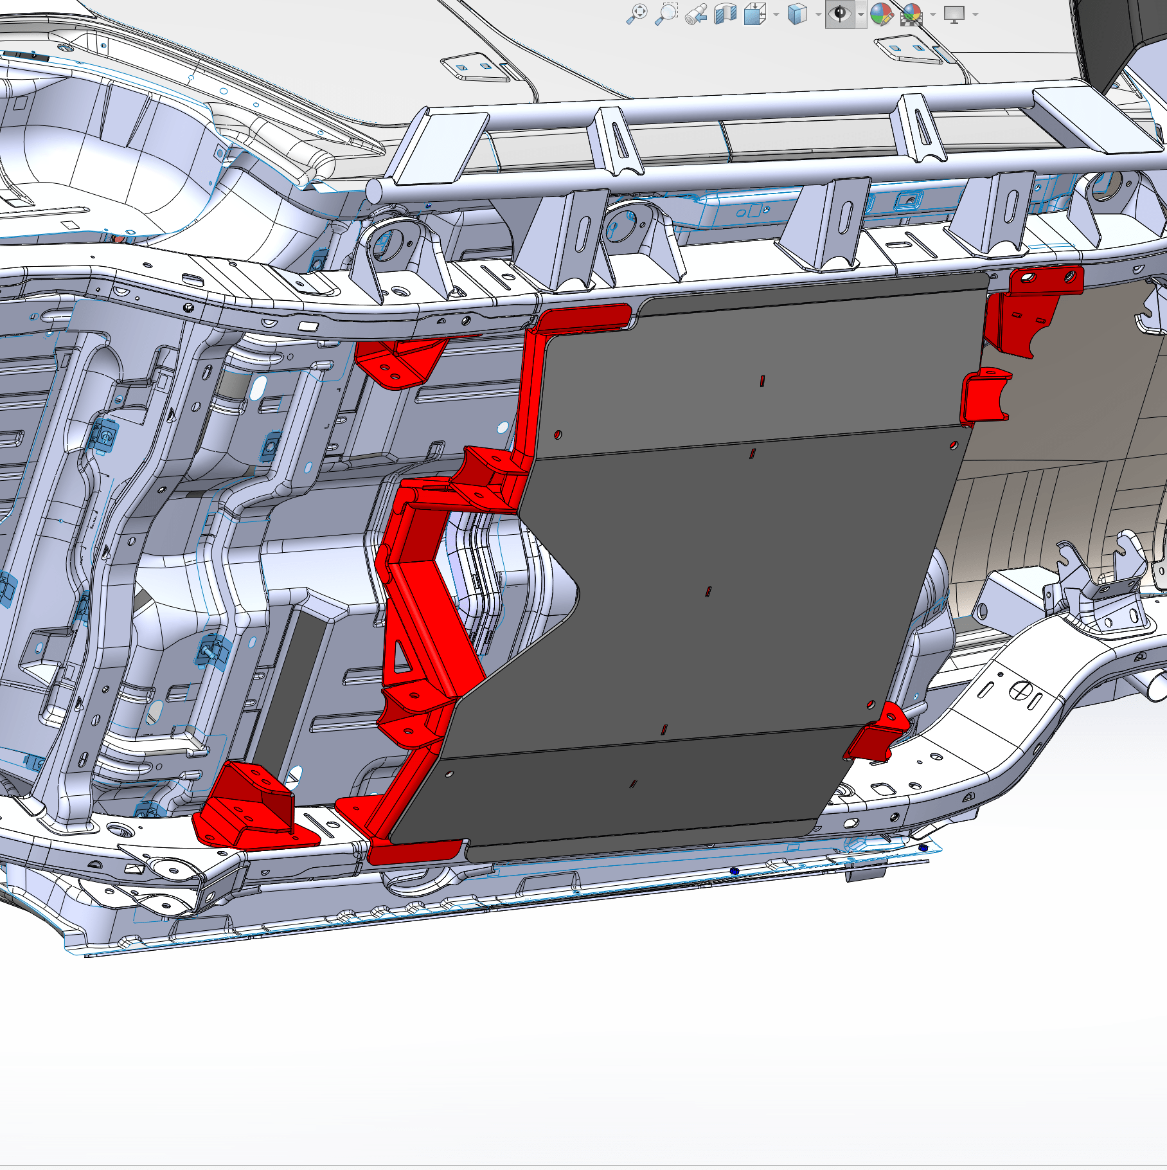
Task: Return to the Previous View
Action: [696, 14]
